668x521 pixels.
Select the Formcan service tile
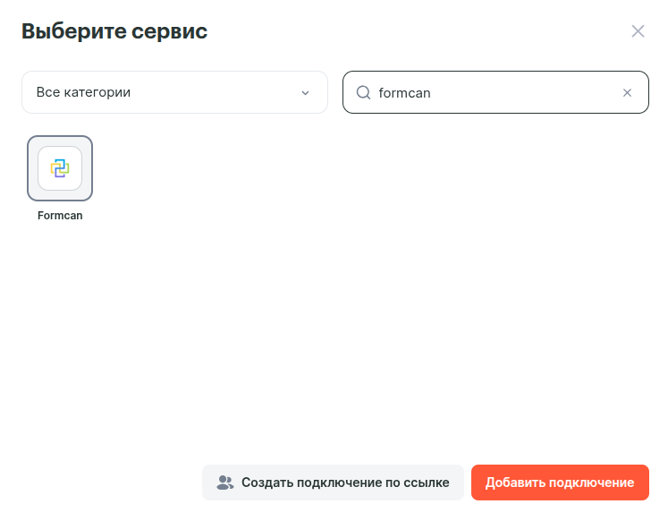60,168
